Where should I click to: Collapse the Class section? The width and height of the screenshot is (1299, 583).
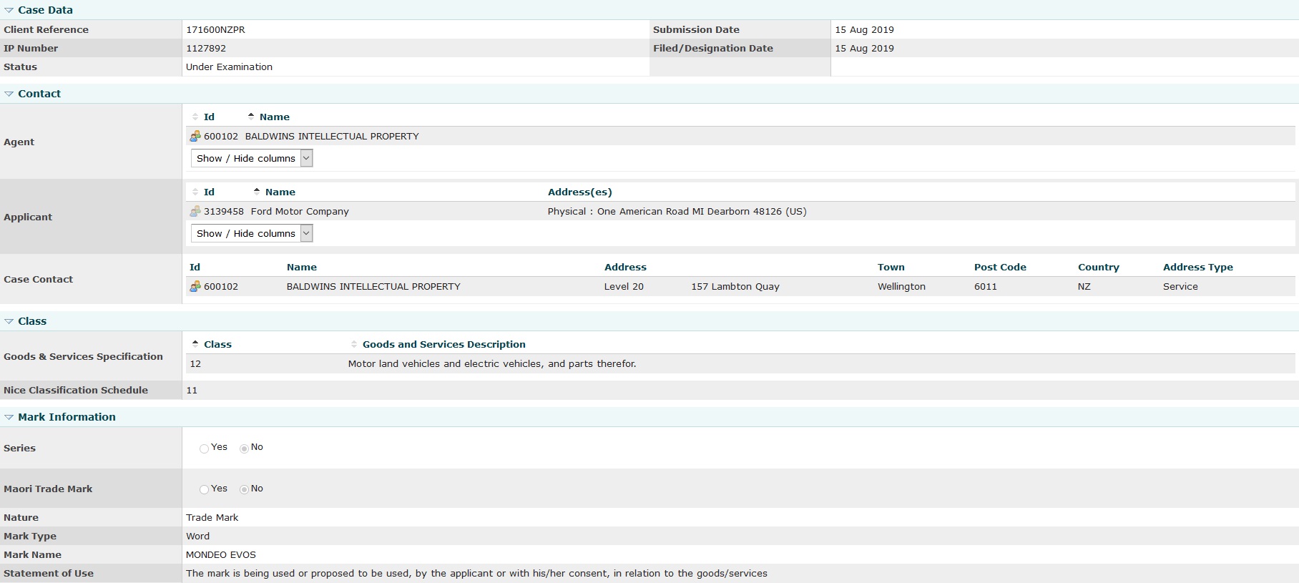click(x=9, y=321)
